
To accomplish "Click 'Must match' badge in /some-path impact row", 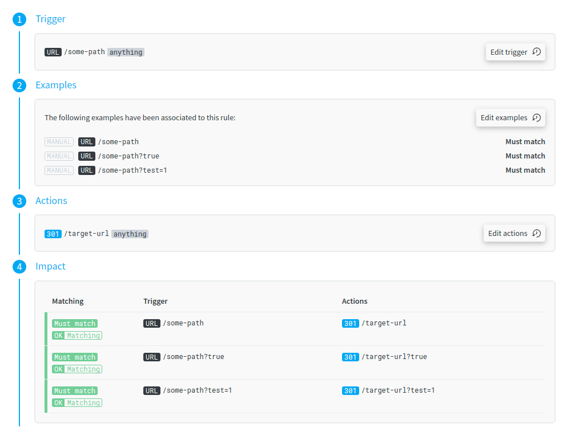I will click(75, 323).
